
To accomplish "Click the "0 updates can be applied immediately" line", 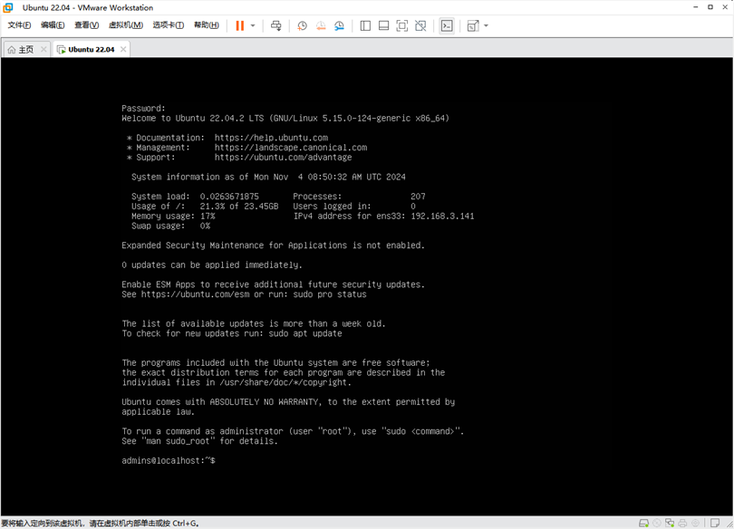I will tap(212, 265).
